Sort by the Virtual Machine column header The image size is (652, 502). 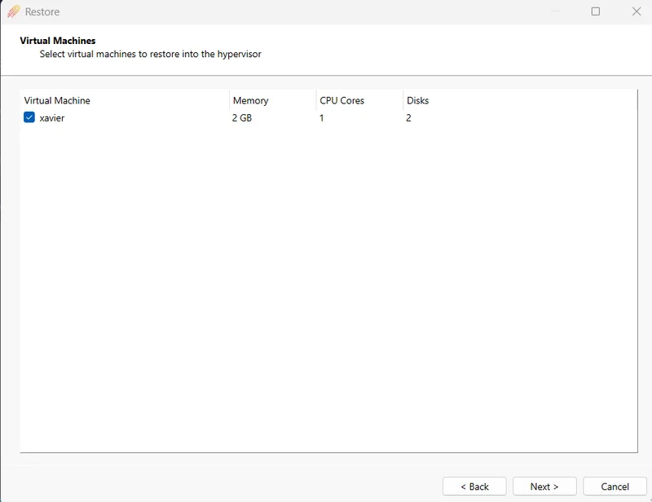pos(57,100)
